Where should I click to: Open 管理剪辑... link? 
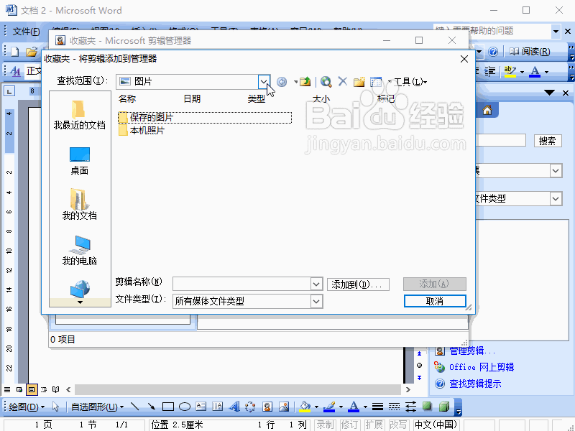[x=472, y=351]
